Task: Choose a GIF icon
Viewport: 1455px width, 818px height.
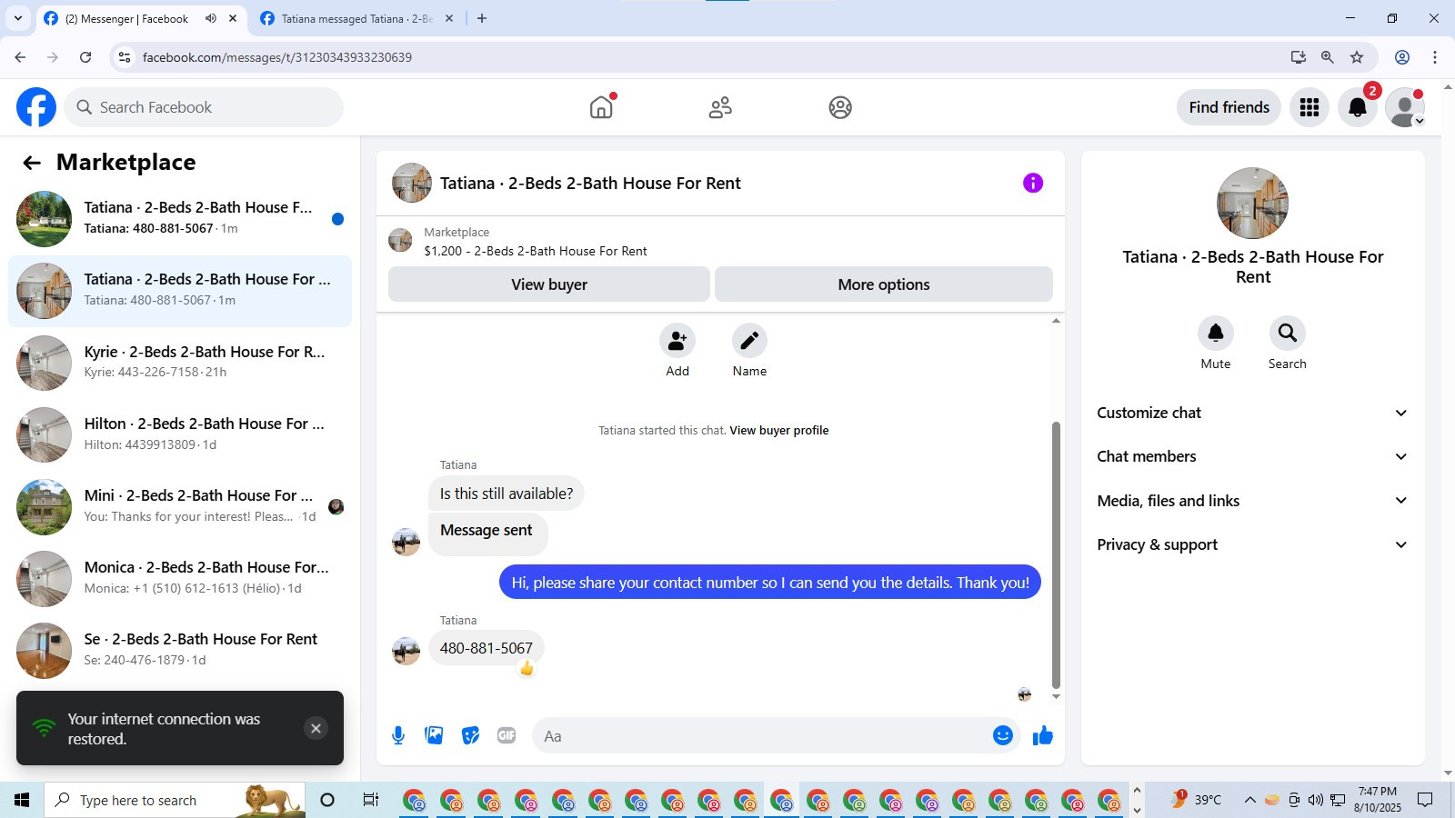Action: (507, 735)
